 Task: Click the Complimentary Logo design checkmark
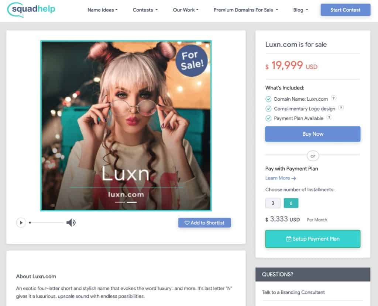tap(268, 109)
